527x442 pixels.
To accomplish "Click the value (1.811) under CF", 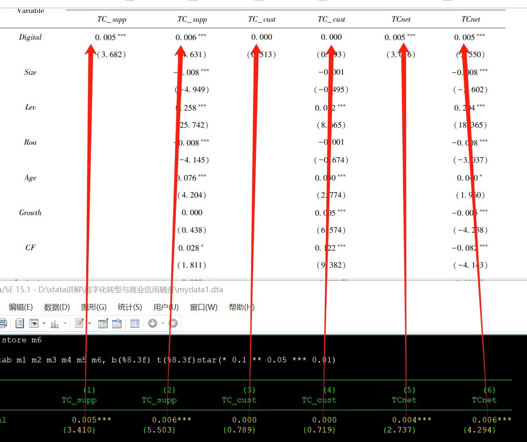I will [192, 265].
